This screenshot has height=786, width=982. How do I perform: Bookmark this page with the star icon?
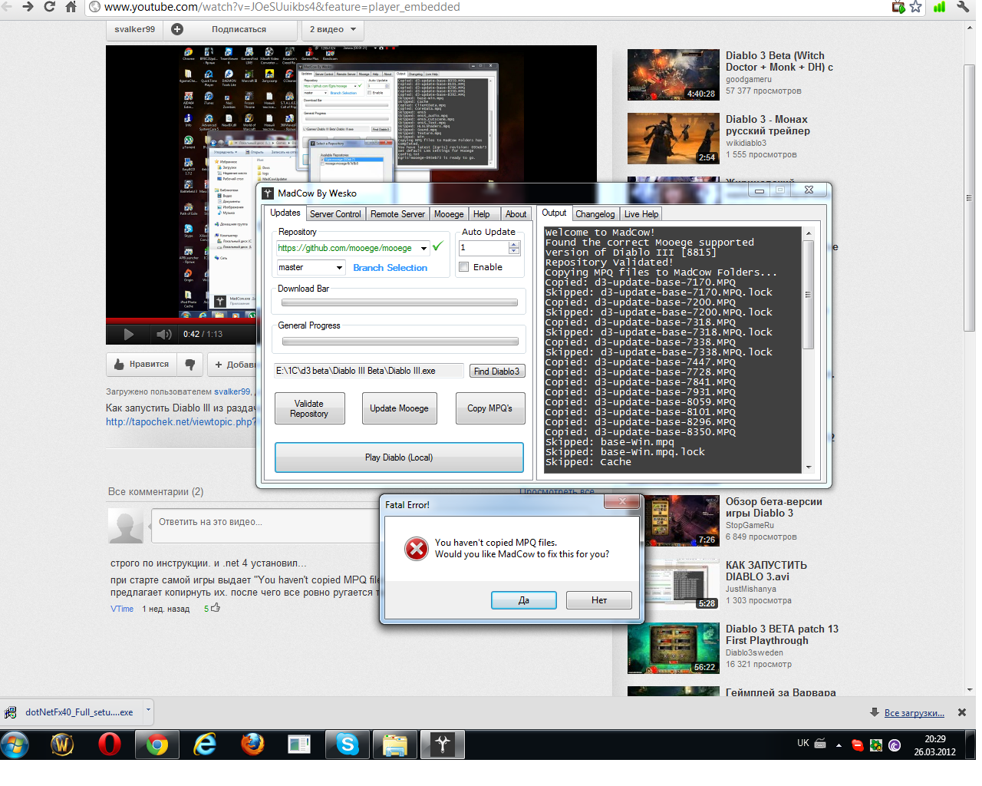(x=915, y=7)
